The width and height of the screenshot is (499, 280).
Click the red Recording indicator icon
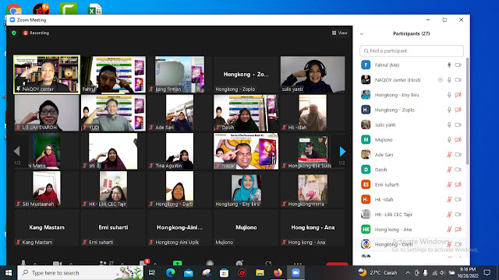click(x=26, y=33)
